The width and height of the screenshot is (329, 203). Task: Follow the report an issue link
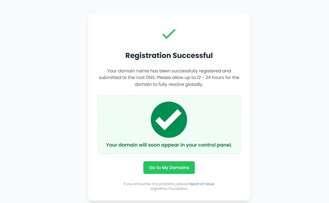[201, 184]
